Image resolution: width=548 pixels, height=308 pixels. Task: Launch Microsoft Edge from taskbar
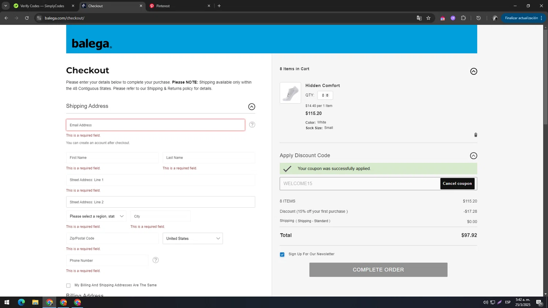(21, 302)
